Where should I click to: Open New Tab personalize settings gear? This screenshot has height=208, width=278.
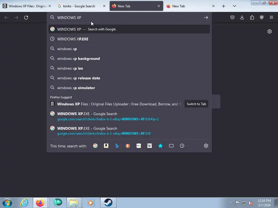click(270, 31)
